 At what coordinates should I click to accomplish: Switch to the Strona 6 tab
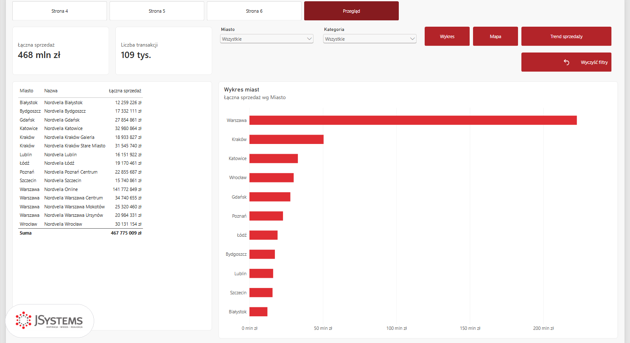(x=254, y=11)
